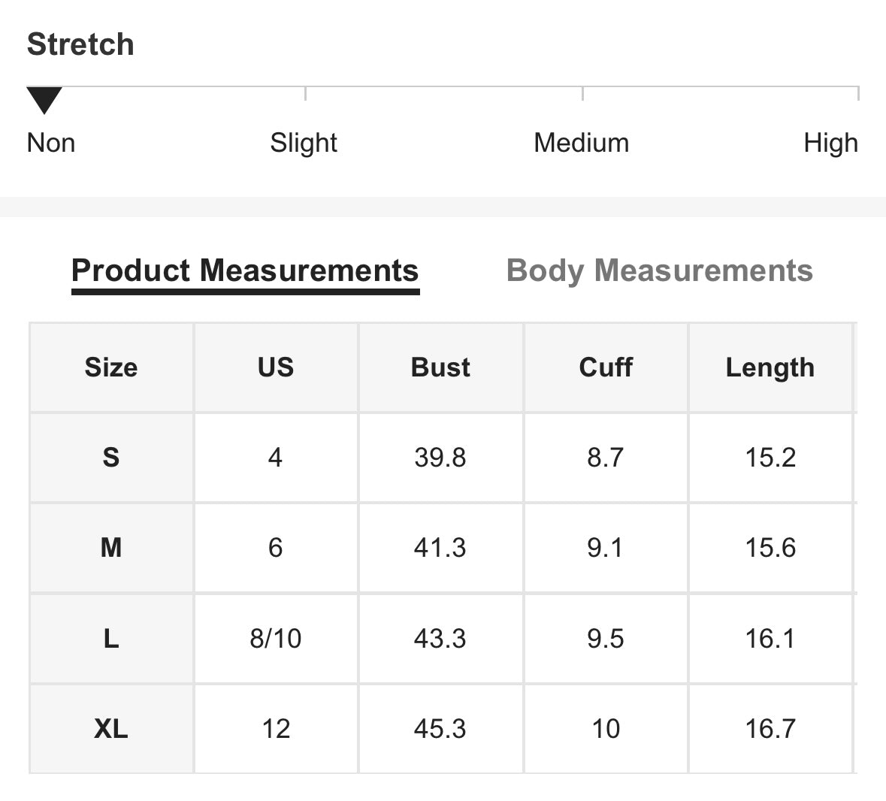
Task: Click the 45.3 bust measurement cell
Action: pos(440,729)
